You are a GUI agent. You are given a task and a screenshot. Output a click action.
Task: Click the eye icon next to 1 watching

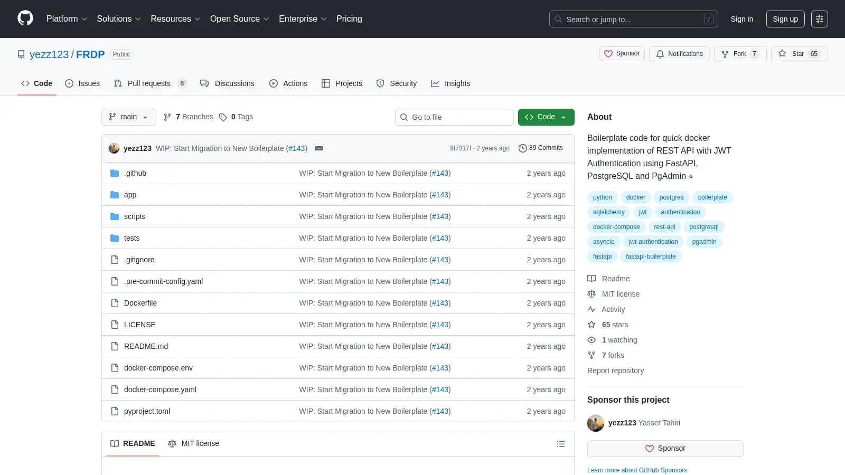591,340
